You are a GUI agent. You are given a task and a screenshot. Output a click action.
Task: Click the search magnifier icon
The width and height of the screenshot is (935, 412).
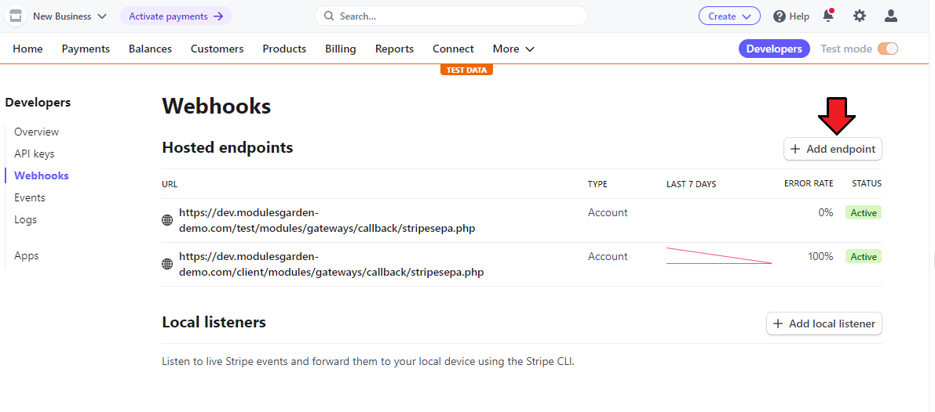pyautogui.click(x=329, y=16)
